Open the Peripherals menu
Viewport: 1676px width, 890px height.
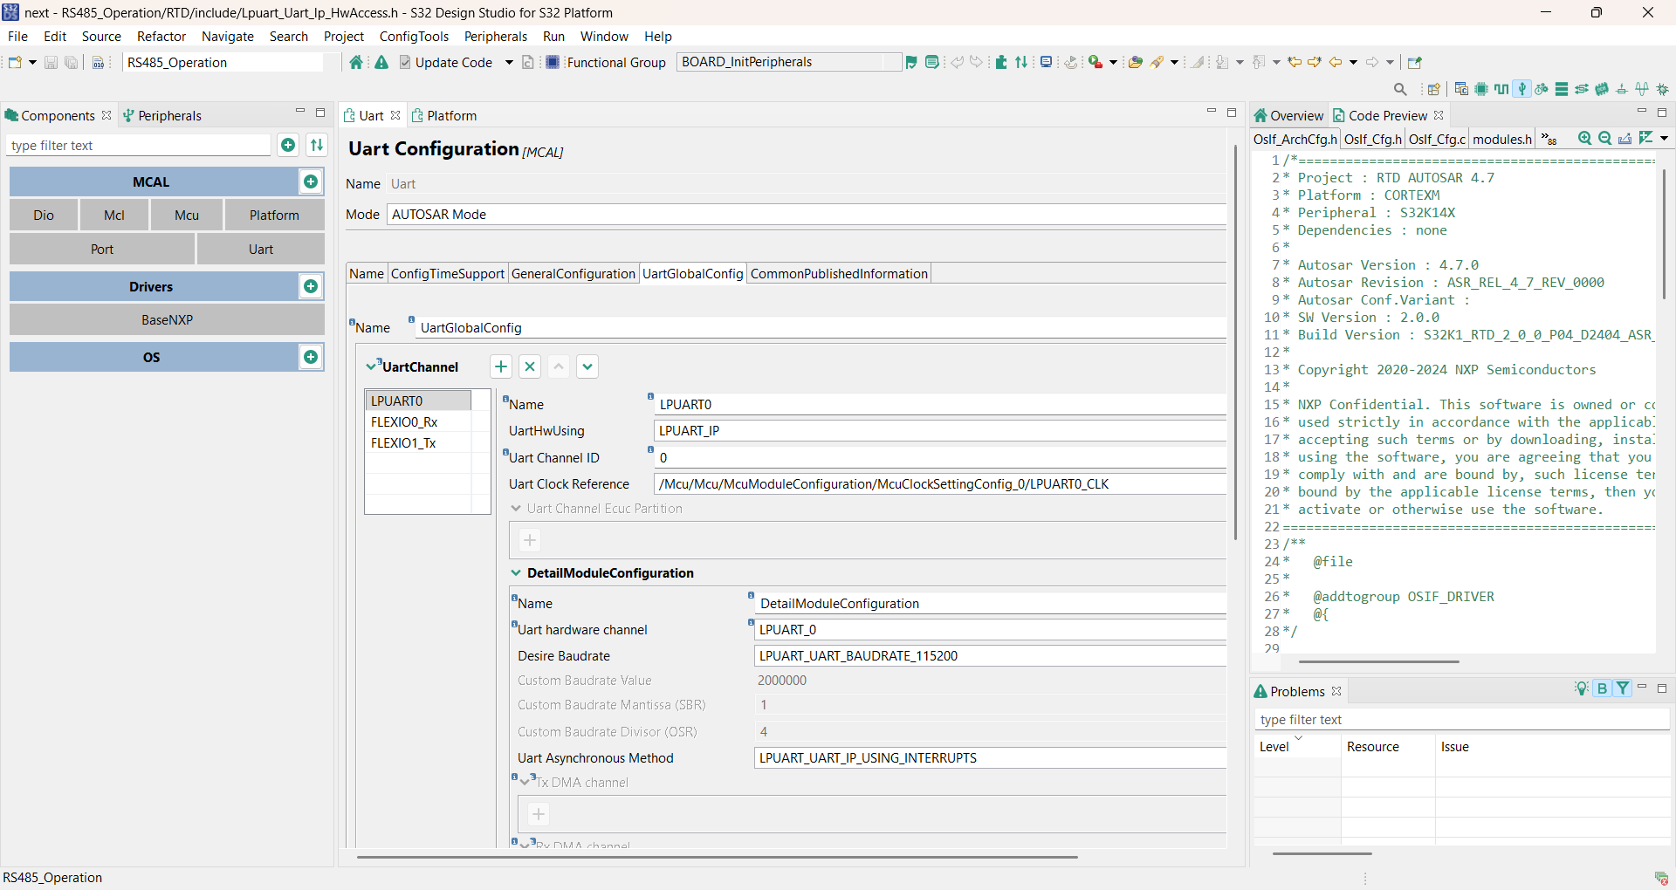coord(496,36)
